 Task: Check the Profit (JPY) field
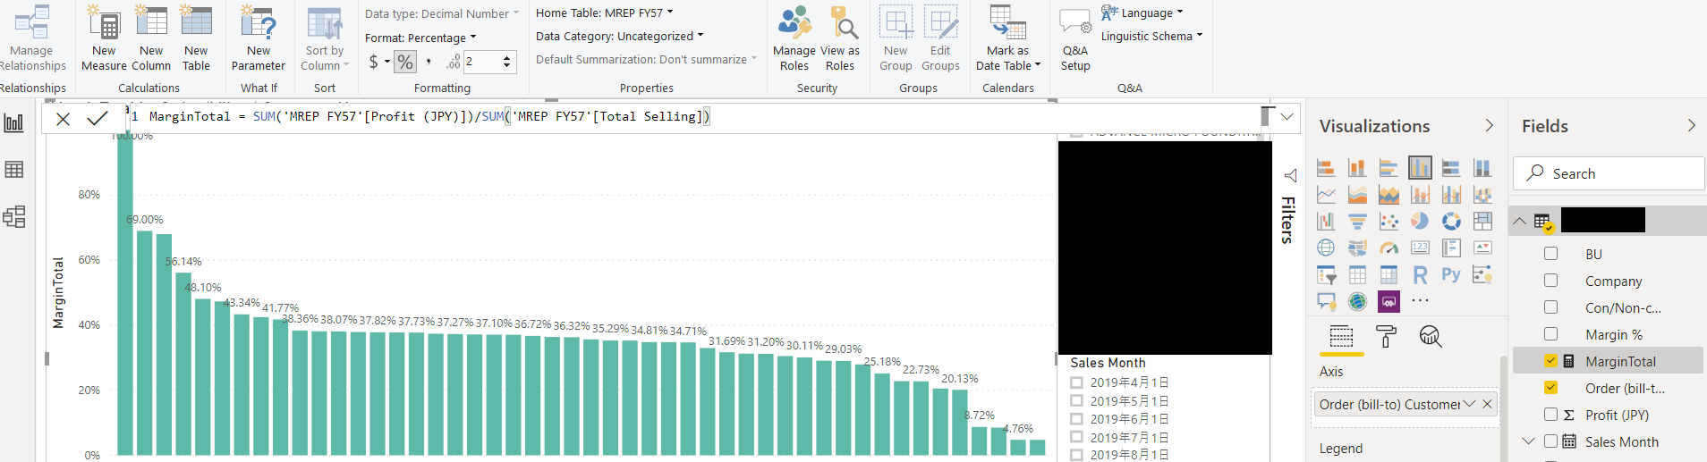[x=1550, y=415]
